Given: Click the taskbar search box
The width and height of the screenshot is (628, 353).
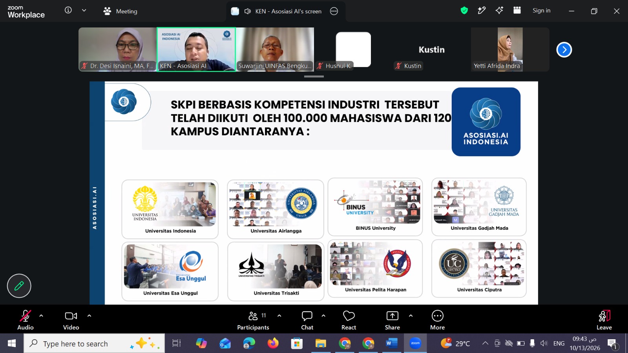Looking at the screenshot, I should [95, 344].
